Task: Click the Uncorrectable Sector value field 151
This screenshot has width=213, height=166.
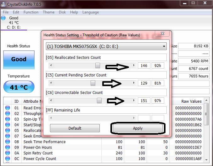Action: tap(144, 101)
